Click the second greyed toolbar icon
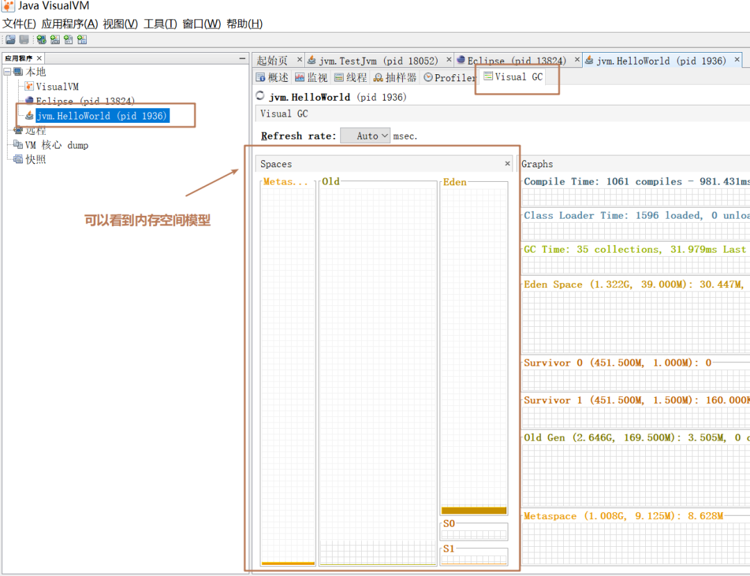The height and width of the screenshot is (576, 750). [x=24, y=40]
